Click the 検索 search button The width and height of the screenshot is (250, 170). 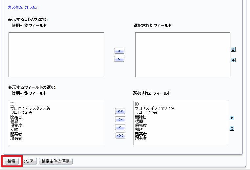(x=12, y=161)
